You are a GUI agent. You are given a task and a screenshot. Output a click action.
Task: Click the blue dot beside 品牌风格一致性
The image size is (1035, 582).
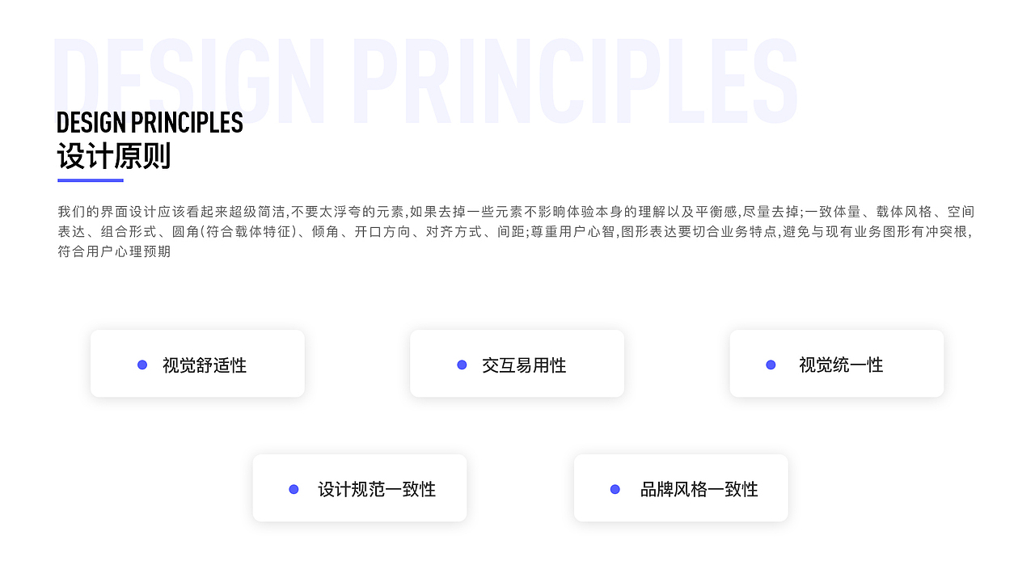pyautogui.click(x=615, y=489)
